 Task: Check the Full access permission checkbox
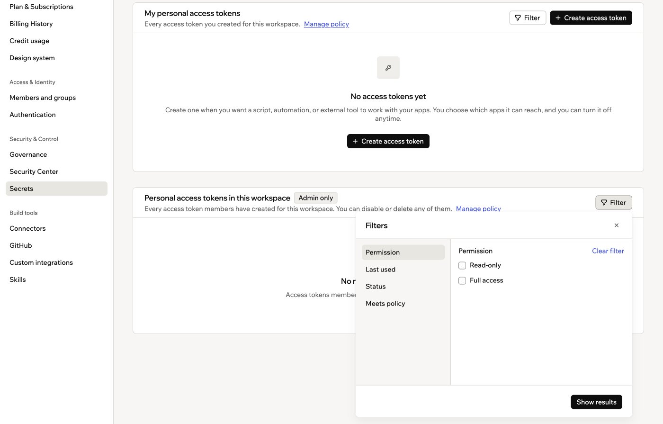462,280
